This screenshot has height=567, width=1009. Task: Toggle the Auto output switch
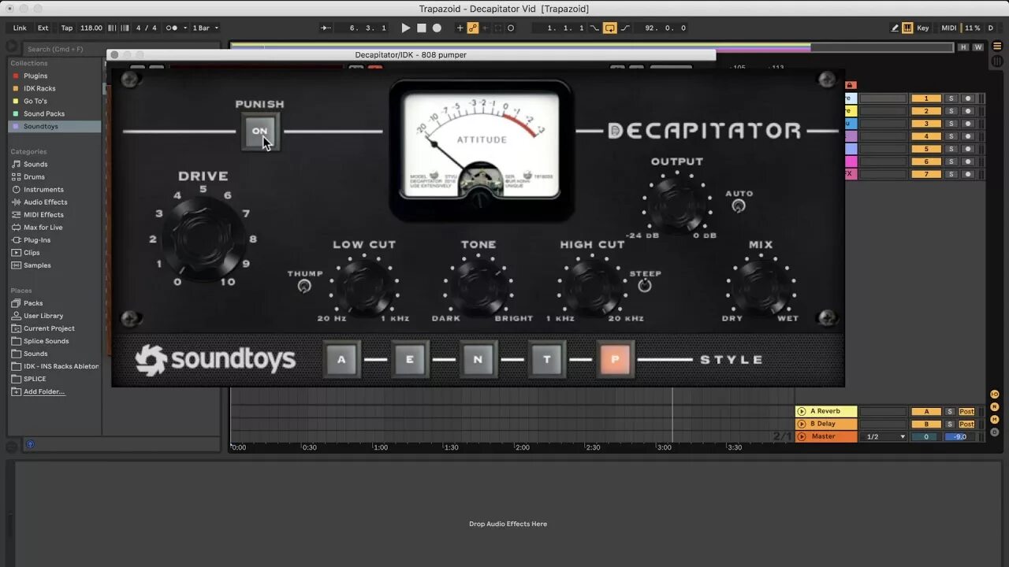(x=739, y=206)
